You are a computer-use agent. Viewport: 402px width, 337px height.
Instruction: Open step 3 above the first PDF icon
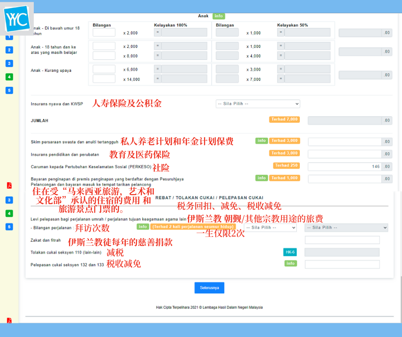click(x=9, y=63)
